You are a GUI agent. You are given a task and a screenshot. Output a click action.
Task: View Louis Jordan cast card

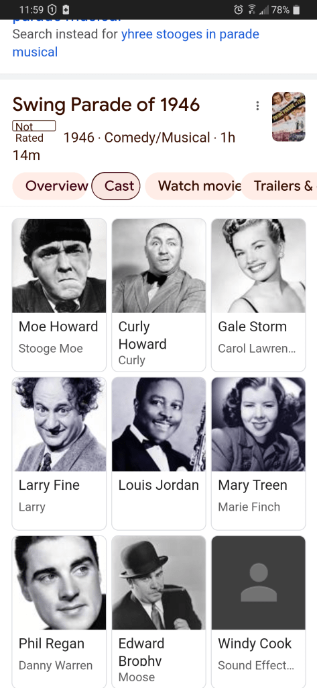point(159,454)
